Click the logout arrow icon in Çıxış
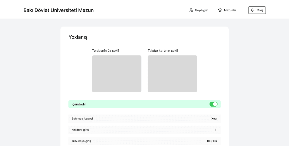 pyautogui.click(x=253, y=10)
